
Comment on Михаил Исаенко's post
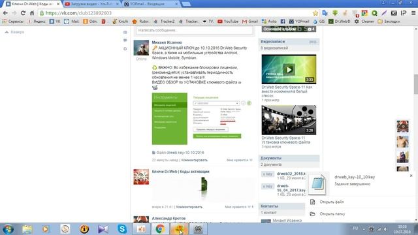(x=195, y=160)
